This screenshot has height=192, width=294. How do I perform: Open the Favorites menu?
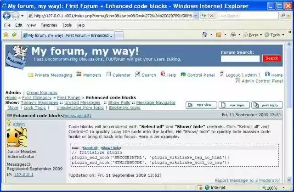click(49, 25)
